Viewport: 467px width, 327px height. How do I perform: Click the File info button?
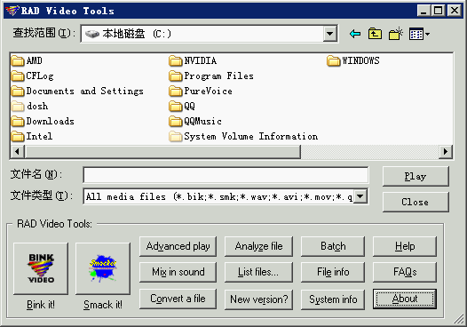tap(333, 272)
